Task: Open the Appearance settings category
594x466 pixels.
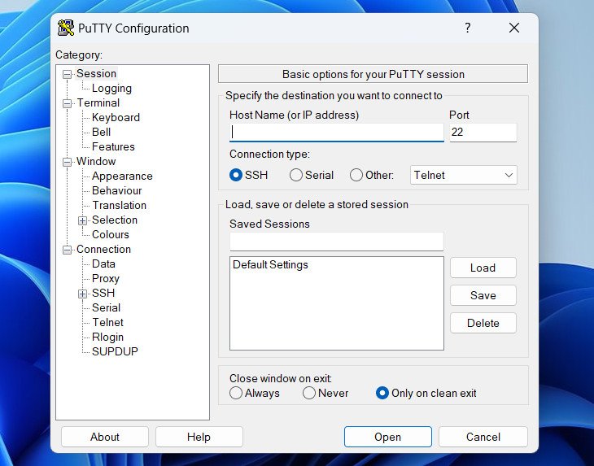Action: [x=122, y=176]
